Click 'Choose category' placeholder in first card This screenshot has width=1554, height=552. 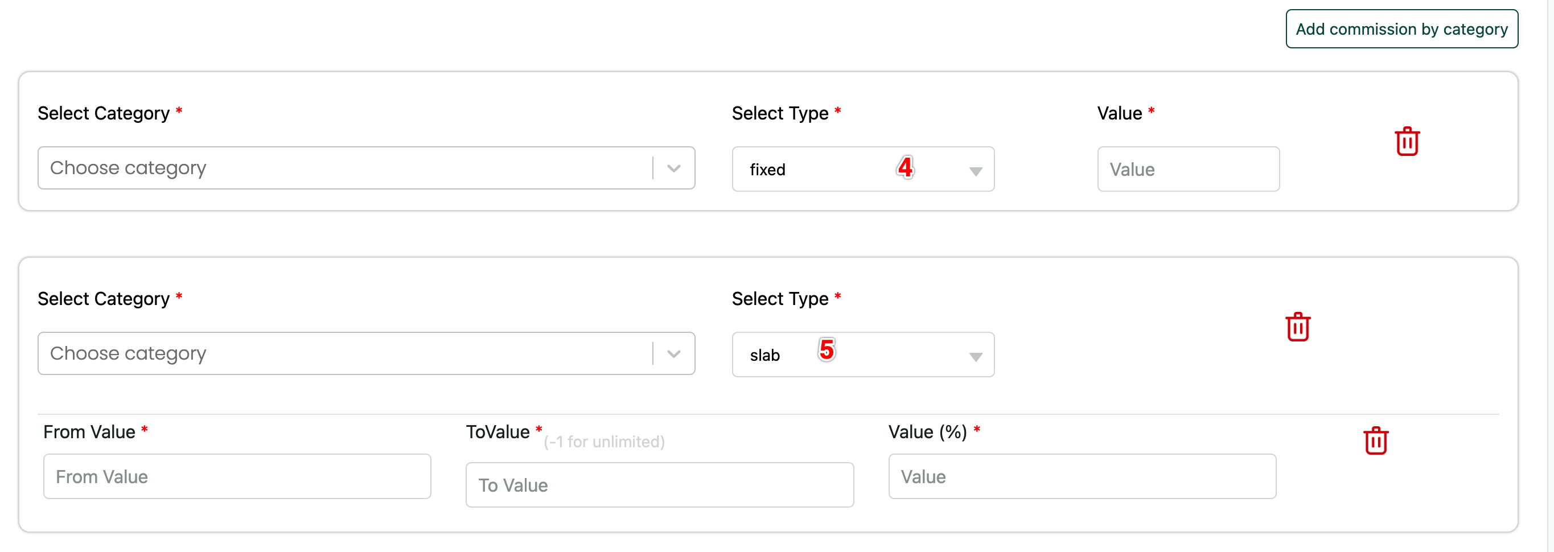pyautogui.click(x=128, y=168)
